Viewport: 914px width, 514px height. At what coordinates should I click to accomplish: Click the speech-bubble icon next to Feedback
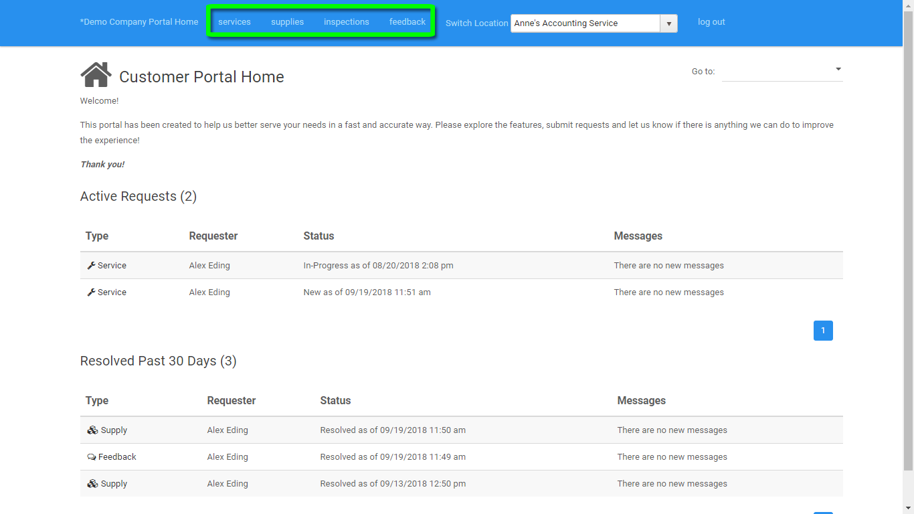[92, 456]
